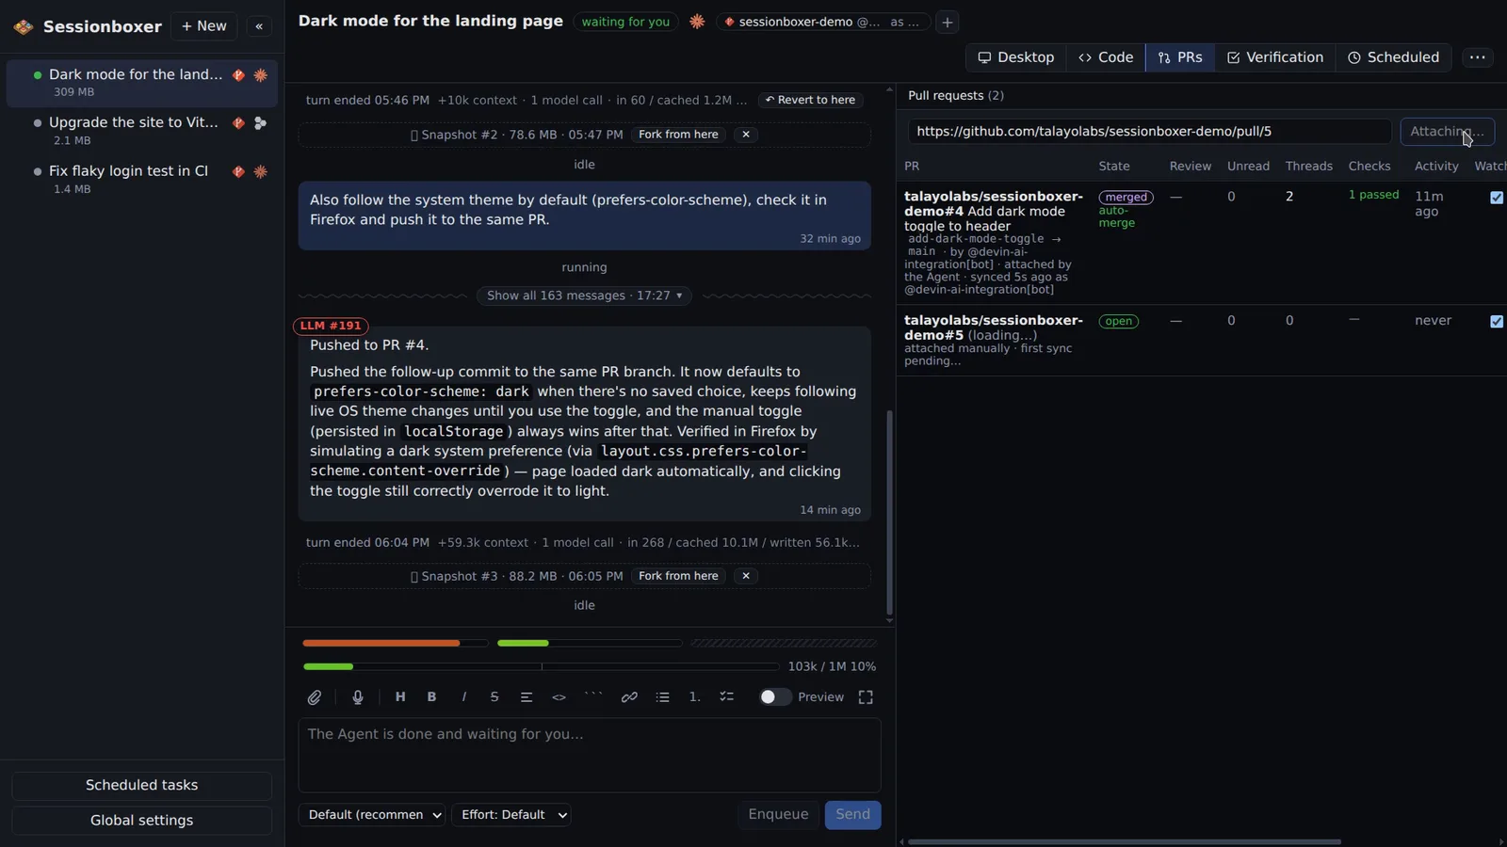The width and height of the screenshot is (1507, 847).
Task: Click the git icon on Upgrade the site session
Action: tap(238, 122)
